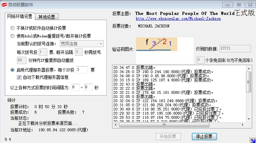This screenshot has width=256, height=143.
Task: Click the horizontal scrollbar thumb in log
Action: (164, 125)
